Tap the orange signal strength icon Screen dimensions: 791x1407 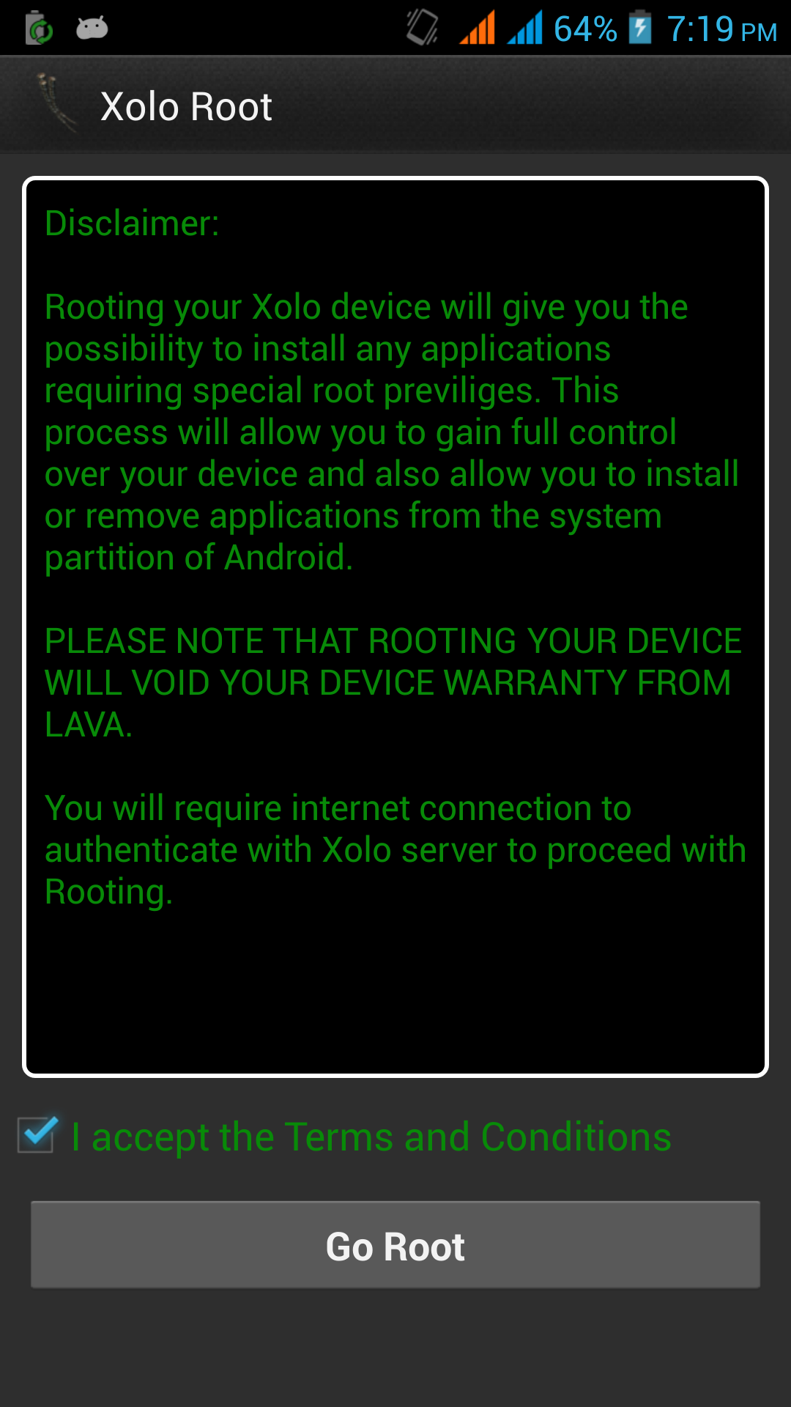click(478, 28)
